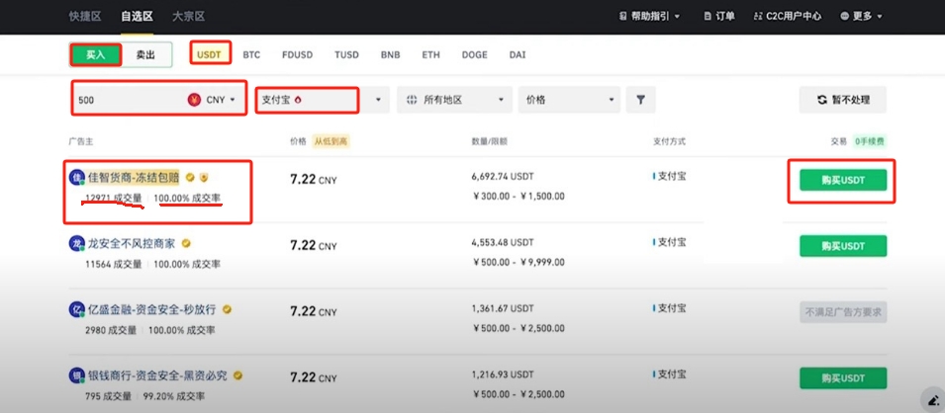Select the BTC coin tab
The image size is (945, 413).
[251, 54]
